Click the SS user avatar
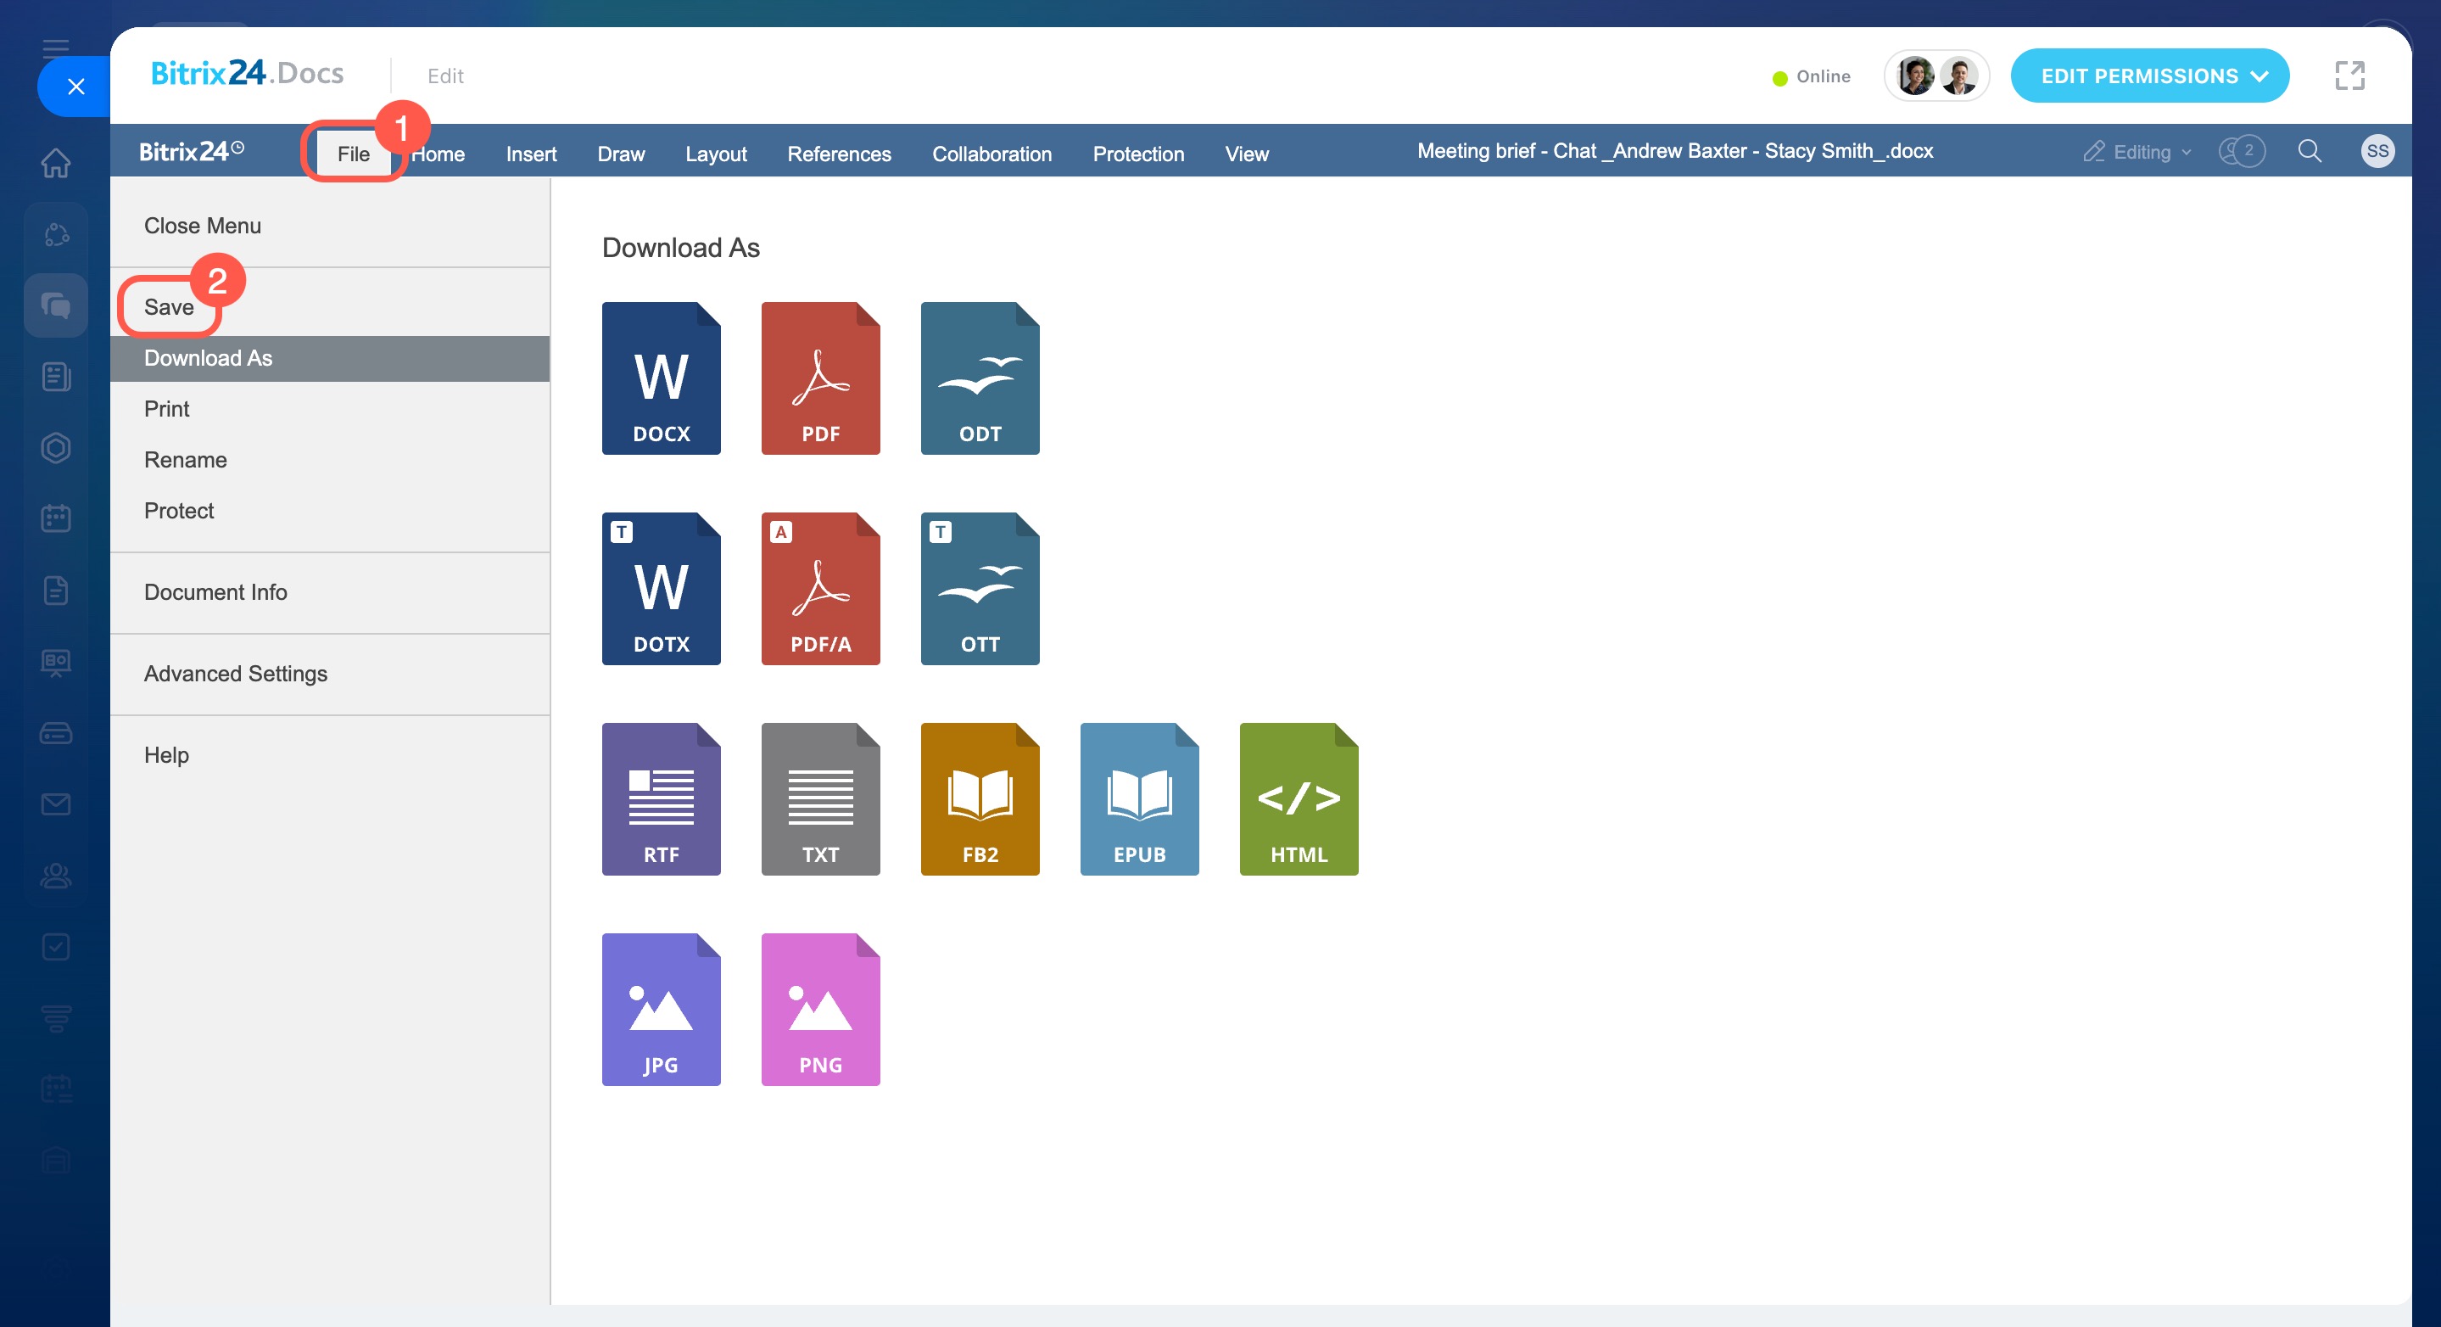Screen dimensions: 2441x1327 coord(2377,151)
